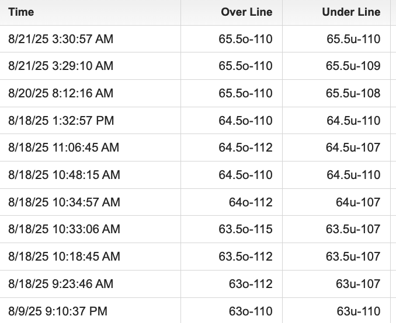Click the 63.5o-115 over line value

coord(245,229)
